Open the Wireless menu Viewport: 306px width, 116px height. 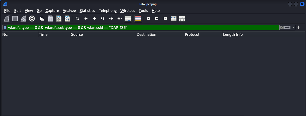click(x=128, y=11)
